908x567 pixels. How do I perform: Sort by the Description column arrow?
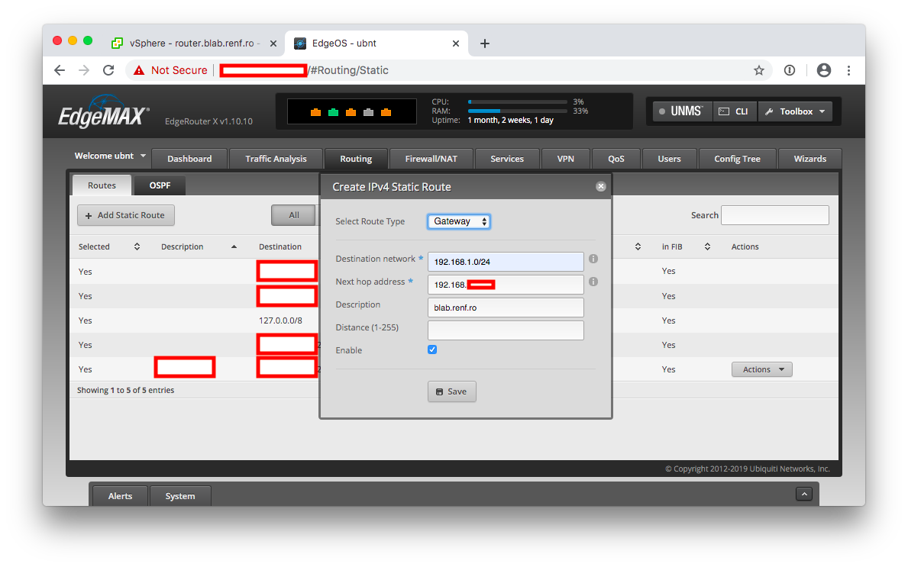(x=234, y=246)
